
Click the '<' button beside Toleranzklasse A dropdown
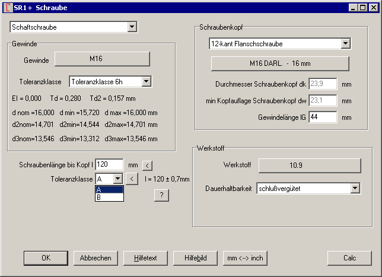click(x=133, y=178)
